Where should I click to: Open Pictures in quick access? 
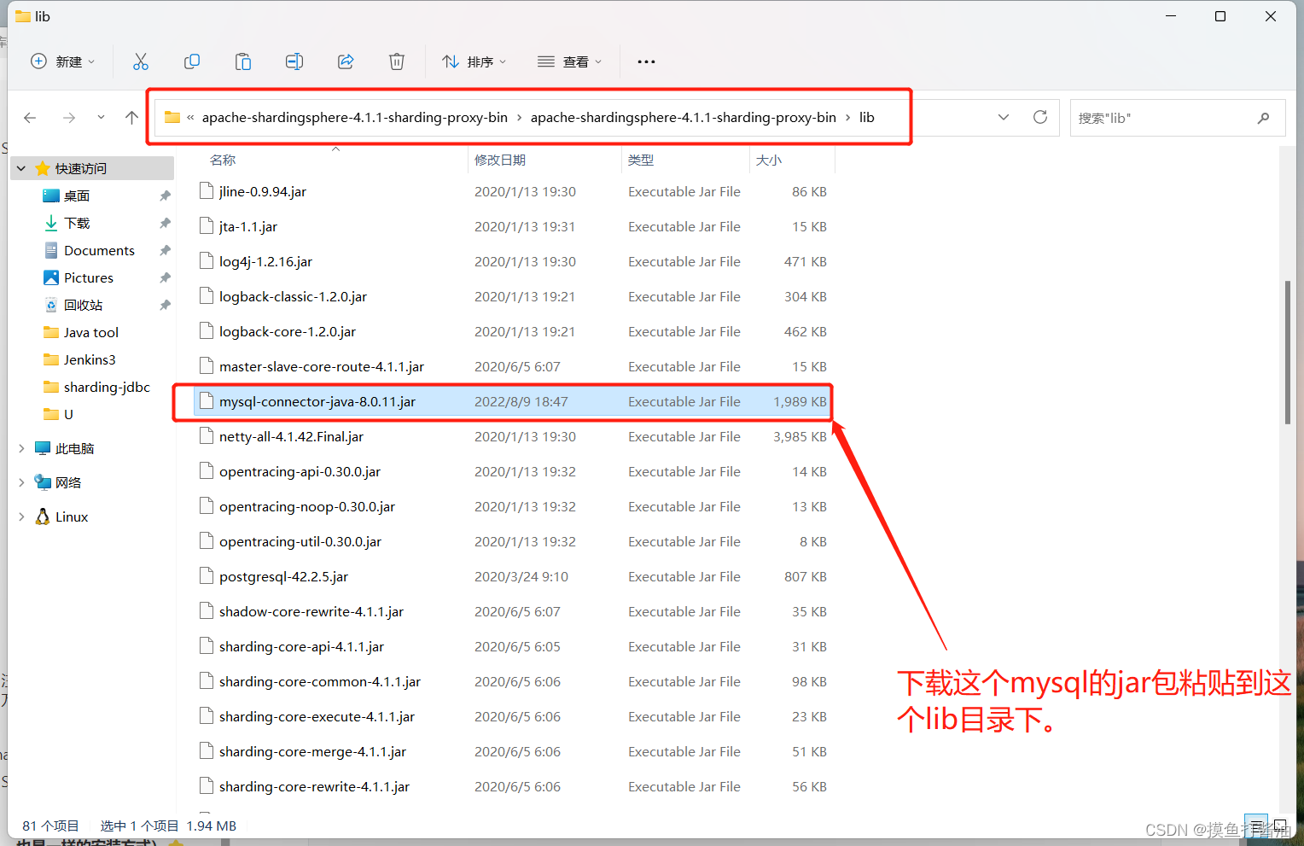89,277
